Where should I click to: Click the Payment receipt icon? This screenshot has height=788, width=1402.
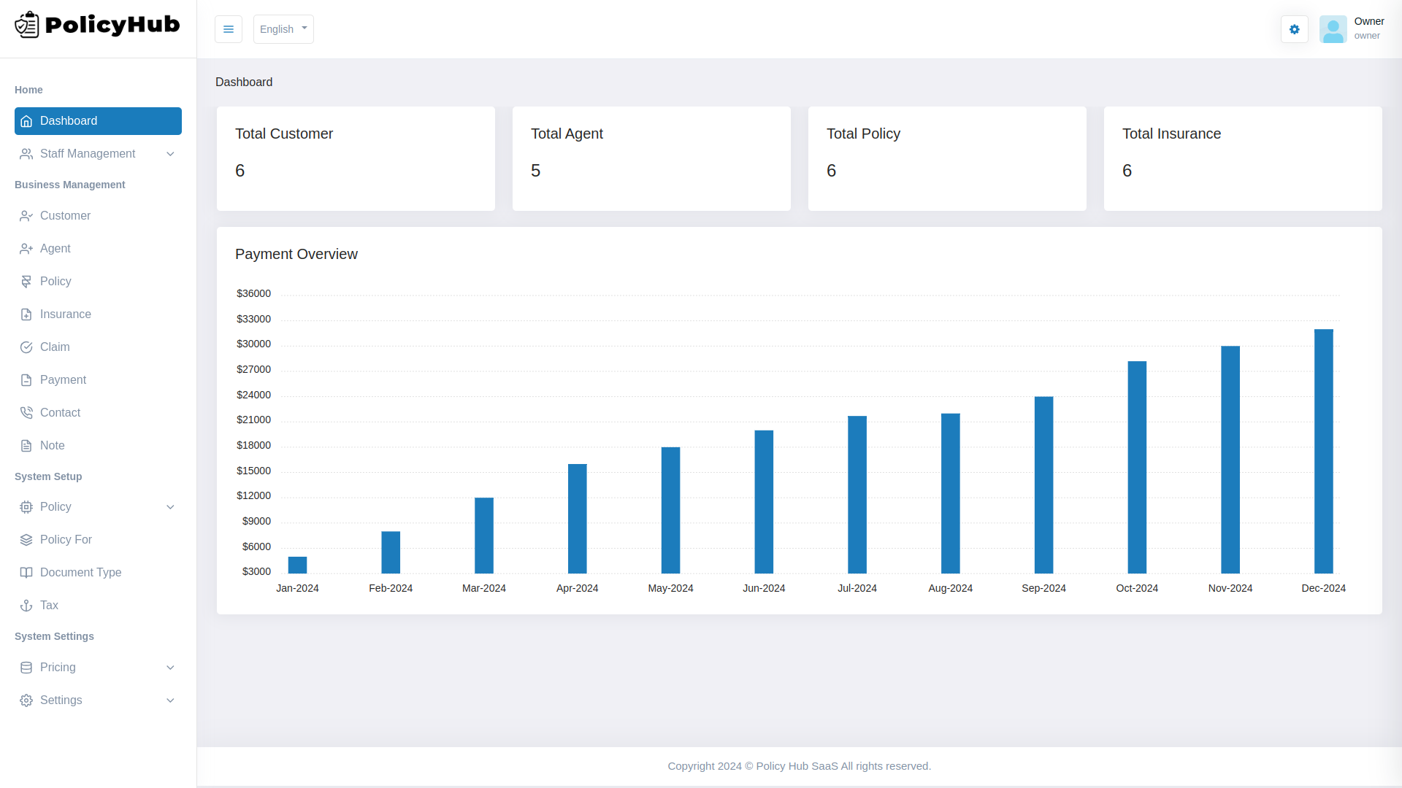tap(26, 380)
